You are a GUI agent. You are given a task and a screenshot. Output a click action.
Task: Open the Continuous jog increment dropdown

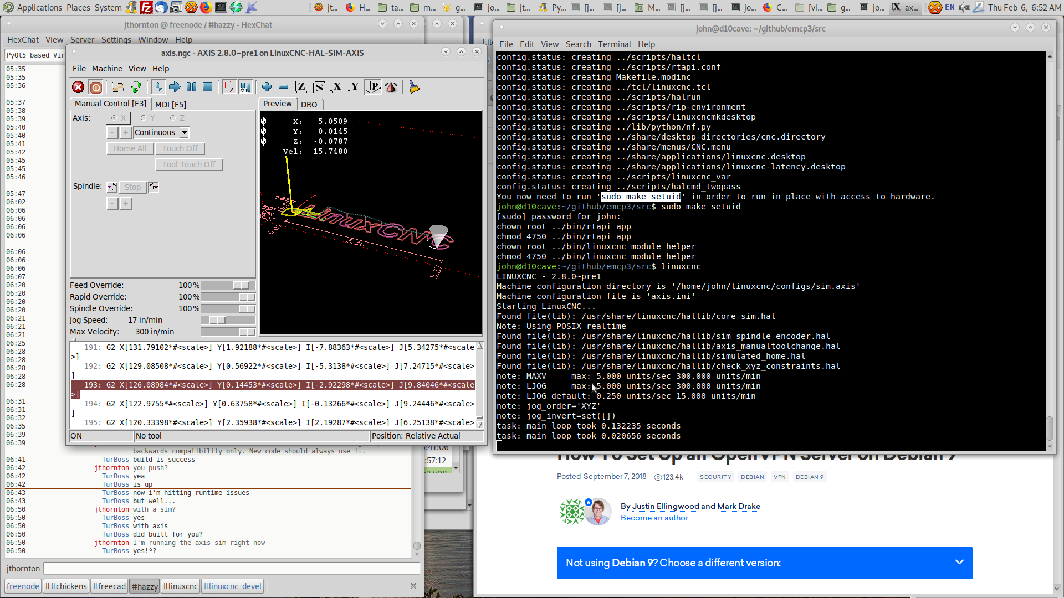(184, 133)
